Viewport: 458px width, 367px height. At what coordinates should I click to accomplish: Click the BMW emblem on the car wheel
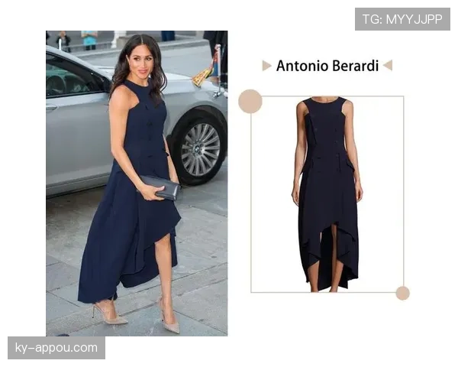pyautogui.click(x=197, y=150)
